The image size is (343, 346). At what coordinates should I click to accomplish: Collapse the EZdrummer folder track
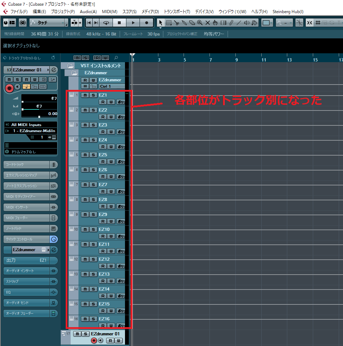point(74,73)
